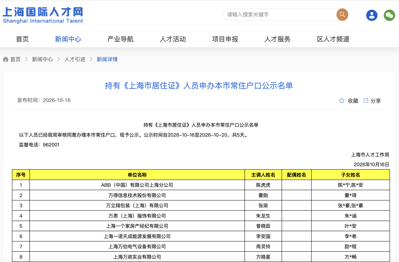Click children cell 张*豪,张*豪
Screen dimensions: 399x262
[350, 206]
